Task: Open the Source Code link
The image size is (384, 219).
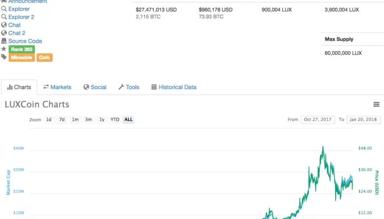Action: [x=25, y=41]
